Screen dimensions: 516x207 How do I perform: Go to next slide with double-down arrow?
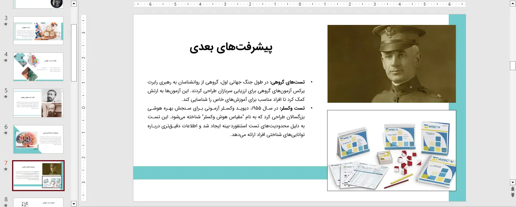(x=513, y=195)
